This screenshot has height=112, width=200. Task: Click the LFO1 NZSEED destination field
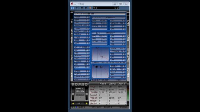(118, 23)
